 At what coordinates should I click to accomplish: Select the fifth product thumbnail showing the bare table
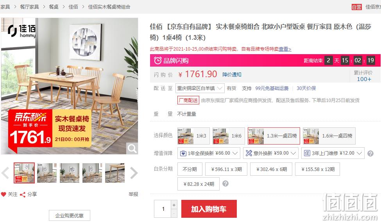115,173
